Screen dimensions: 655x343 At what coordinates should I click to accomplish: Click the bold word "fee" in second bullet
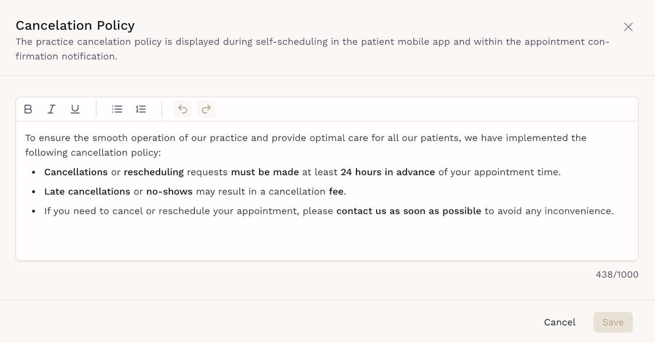(337, 192)
